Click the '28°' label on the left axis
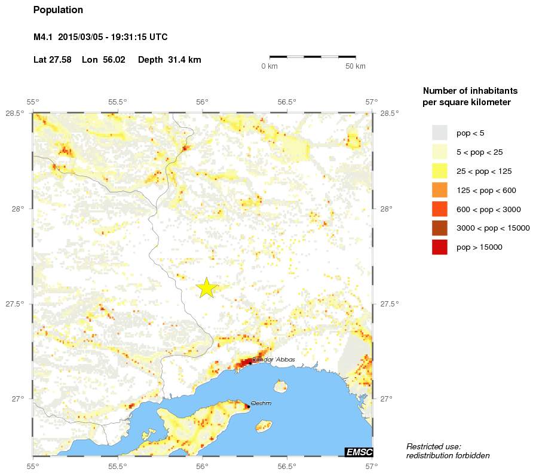The height and width of the screenshot is (475, 536). point(18,209)
